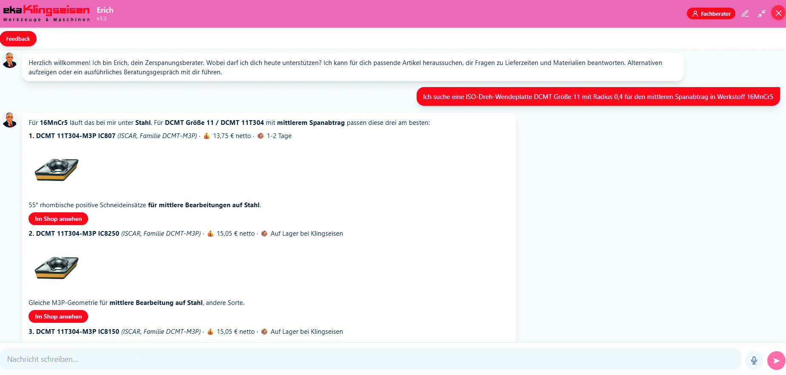Click the price 13,75 € netto

(232, 136)
